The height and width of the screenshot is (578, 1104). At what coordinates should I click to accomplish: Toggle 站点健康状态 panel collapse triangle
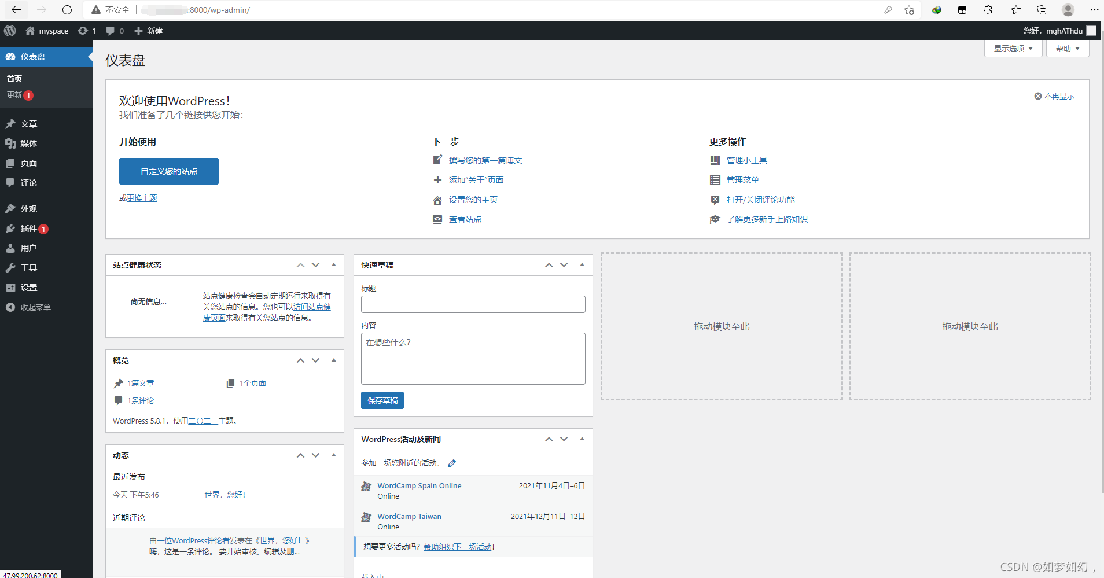[334, 264]
